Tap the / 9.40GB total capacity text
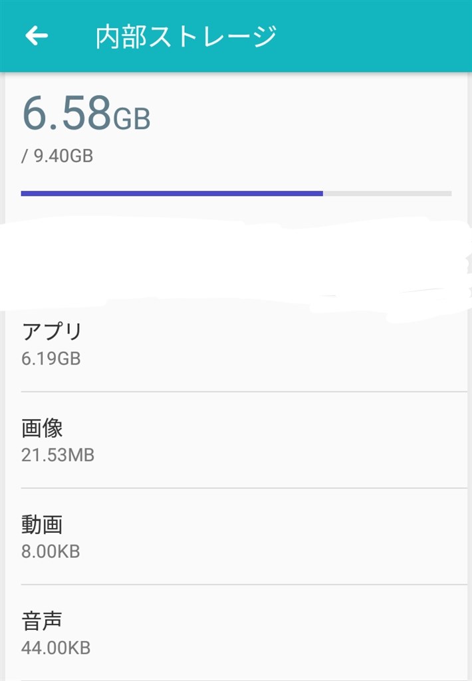 (x=57, y=156)
